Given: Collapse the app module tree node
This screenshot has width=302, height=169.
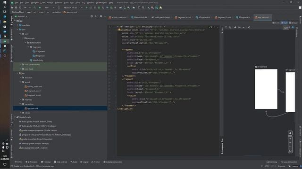Looking at the screenshot, I should click(15, 21).
